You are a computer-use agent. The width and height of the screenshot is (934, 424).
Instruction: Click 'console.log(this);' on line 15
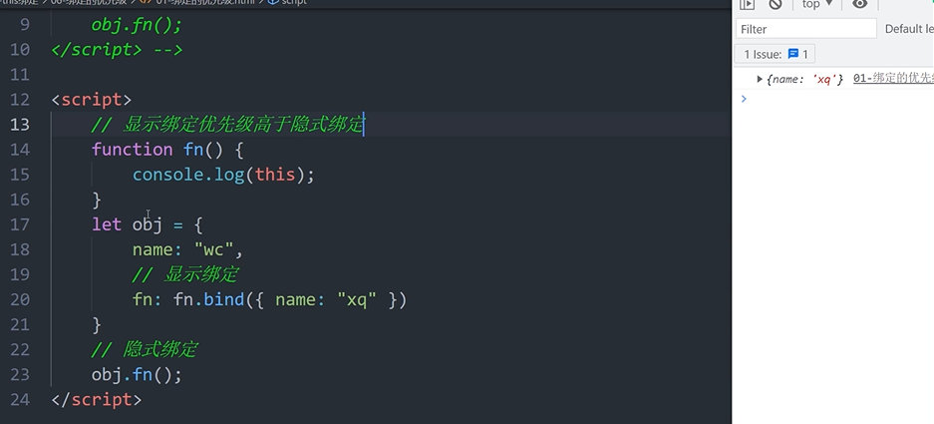point(223,175)
